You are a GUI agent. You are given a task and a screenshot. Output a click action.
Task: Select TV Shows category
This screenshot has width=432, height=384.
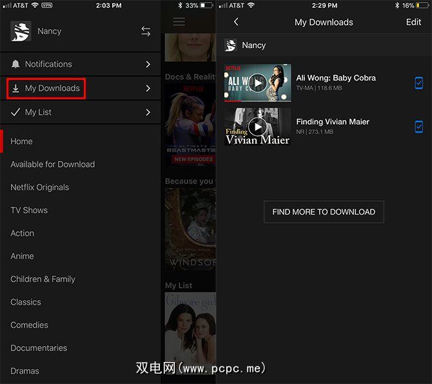tap(29, 210)
